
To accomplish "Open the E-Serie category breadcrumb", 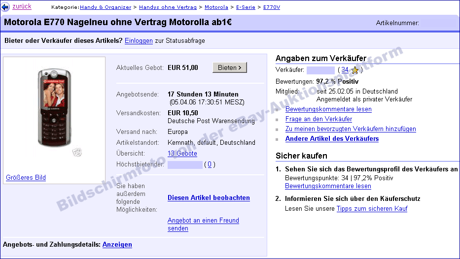I will coord(246,7).
